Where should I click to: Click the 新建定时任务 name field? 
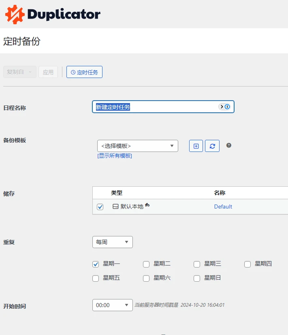163,107
